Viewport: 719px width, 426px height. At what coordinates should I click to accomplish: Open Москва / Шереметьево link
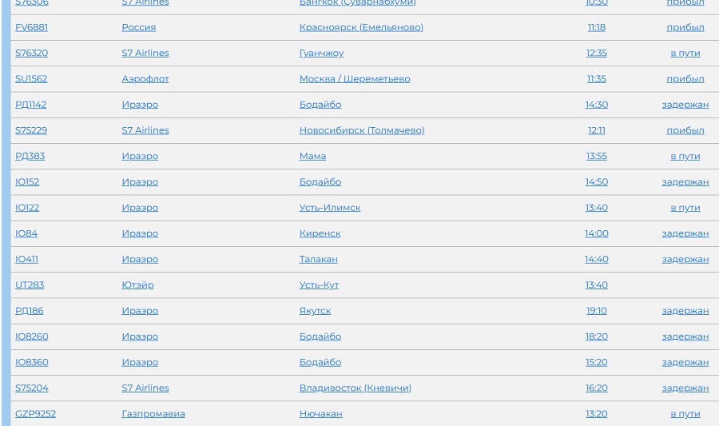click(x=354, y=78)
